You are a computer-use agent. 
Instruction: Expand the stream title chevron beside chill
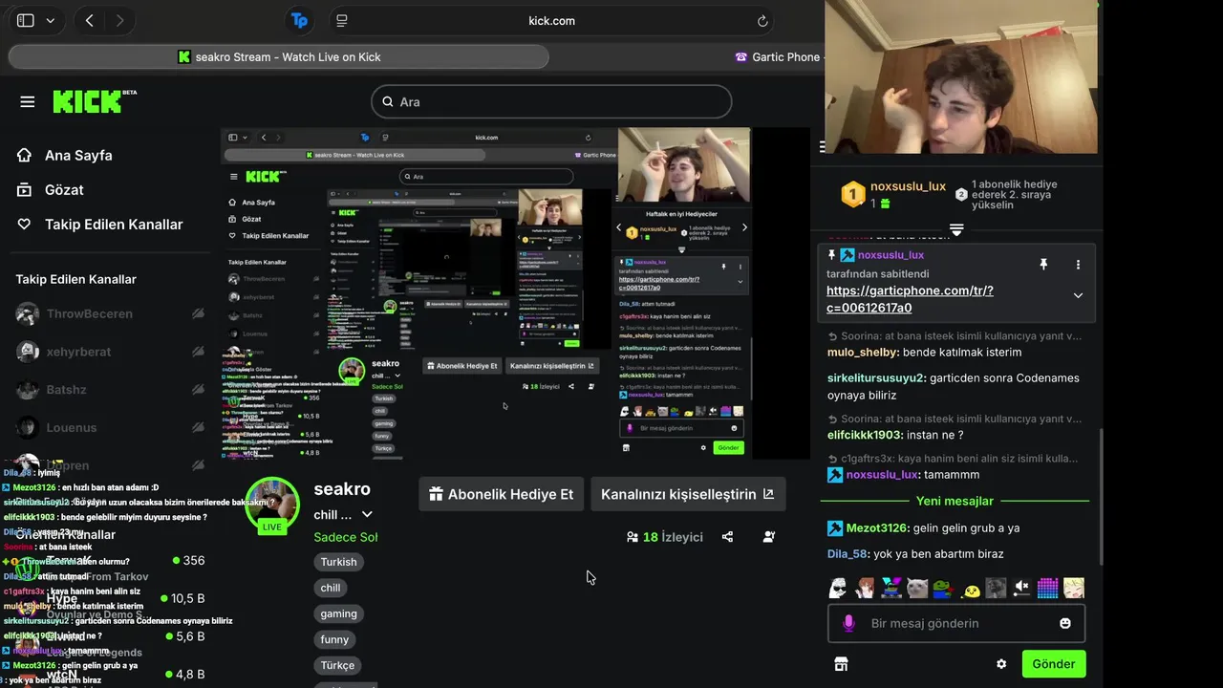367,515
